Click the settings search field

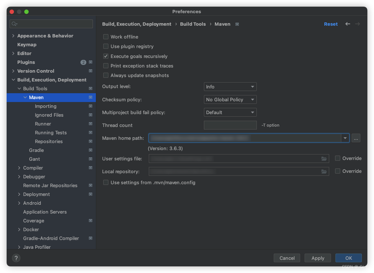tap(51, 24)
